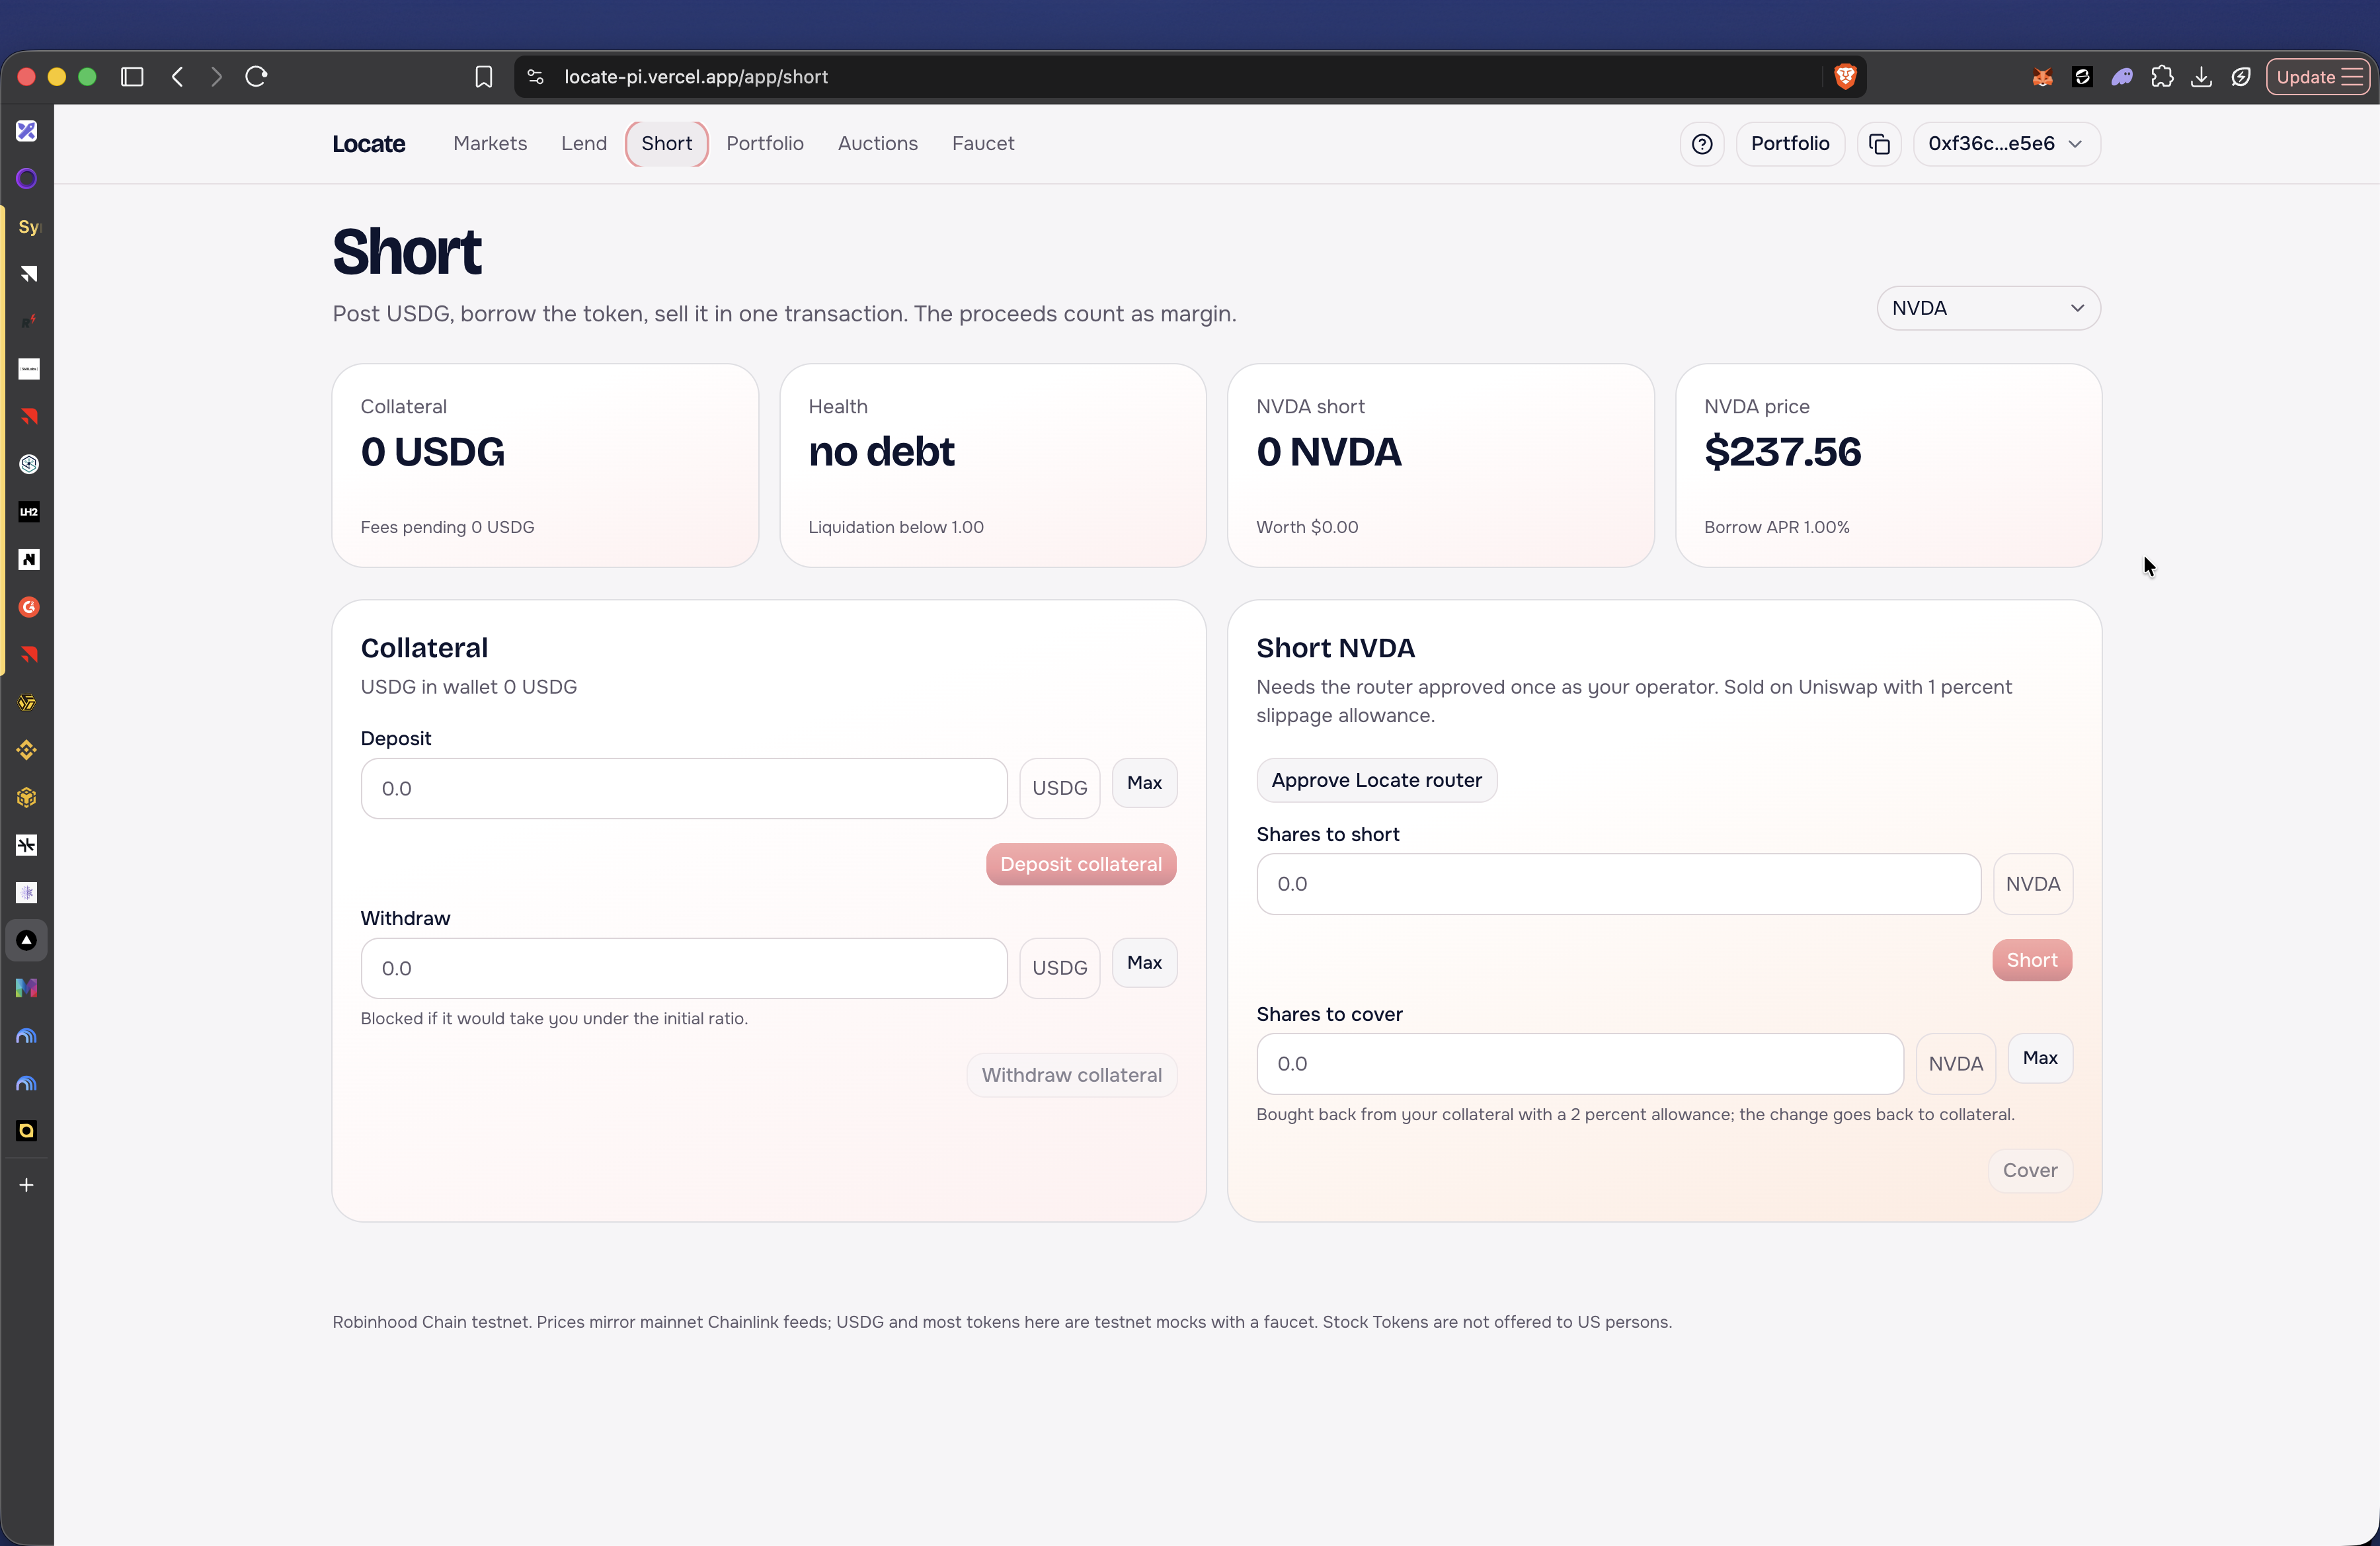
Task: Switch to the LH2 sidebar tab
Action: coord(28,512)
